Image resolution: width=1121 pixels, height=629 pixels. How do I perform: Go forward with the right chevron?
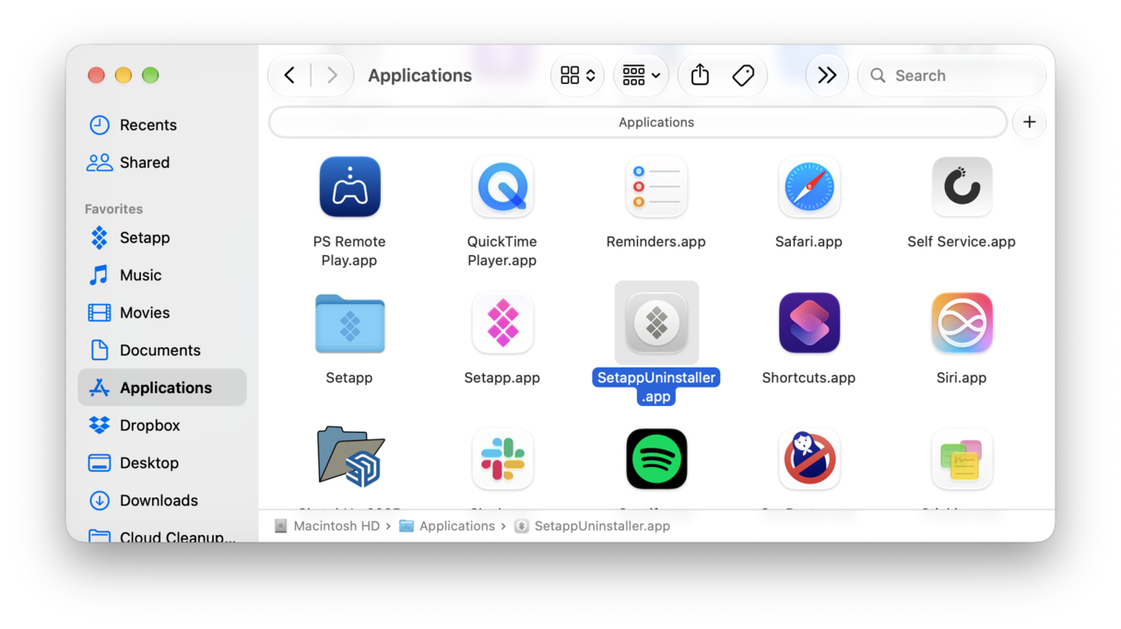(x=332, y=76)
